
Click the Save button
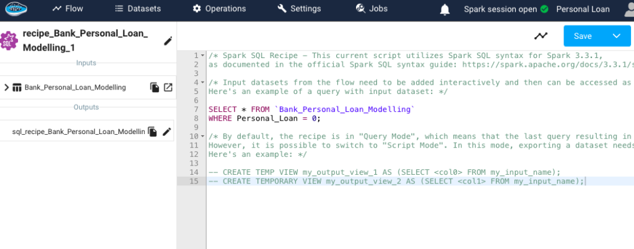pyautogui.click(x=583, y=36)
